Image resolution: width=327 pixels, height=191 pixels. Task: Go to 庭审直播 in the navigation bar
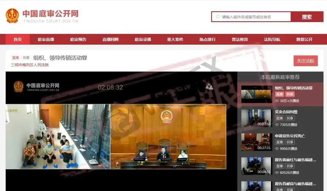coord(46,39)
